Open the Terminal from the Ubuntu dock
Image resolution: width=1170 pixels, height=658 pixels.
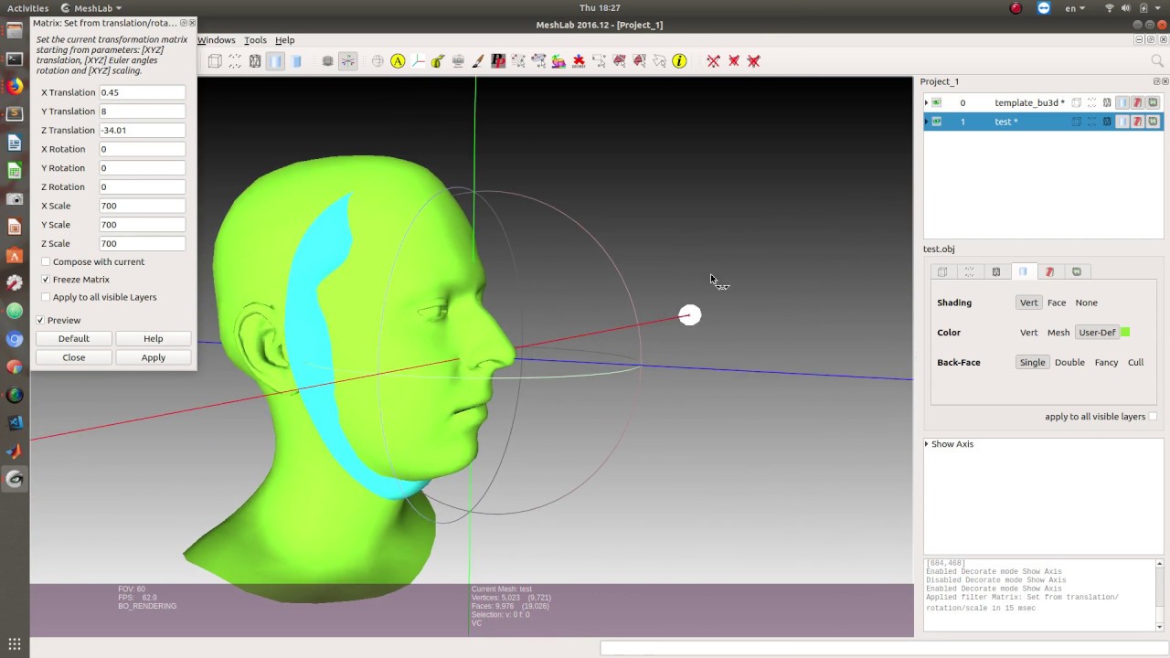(15, 58)
